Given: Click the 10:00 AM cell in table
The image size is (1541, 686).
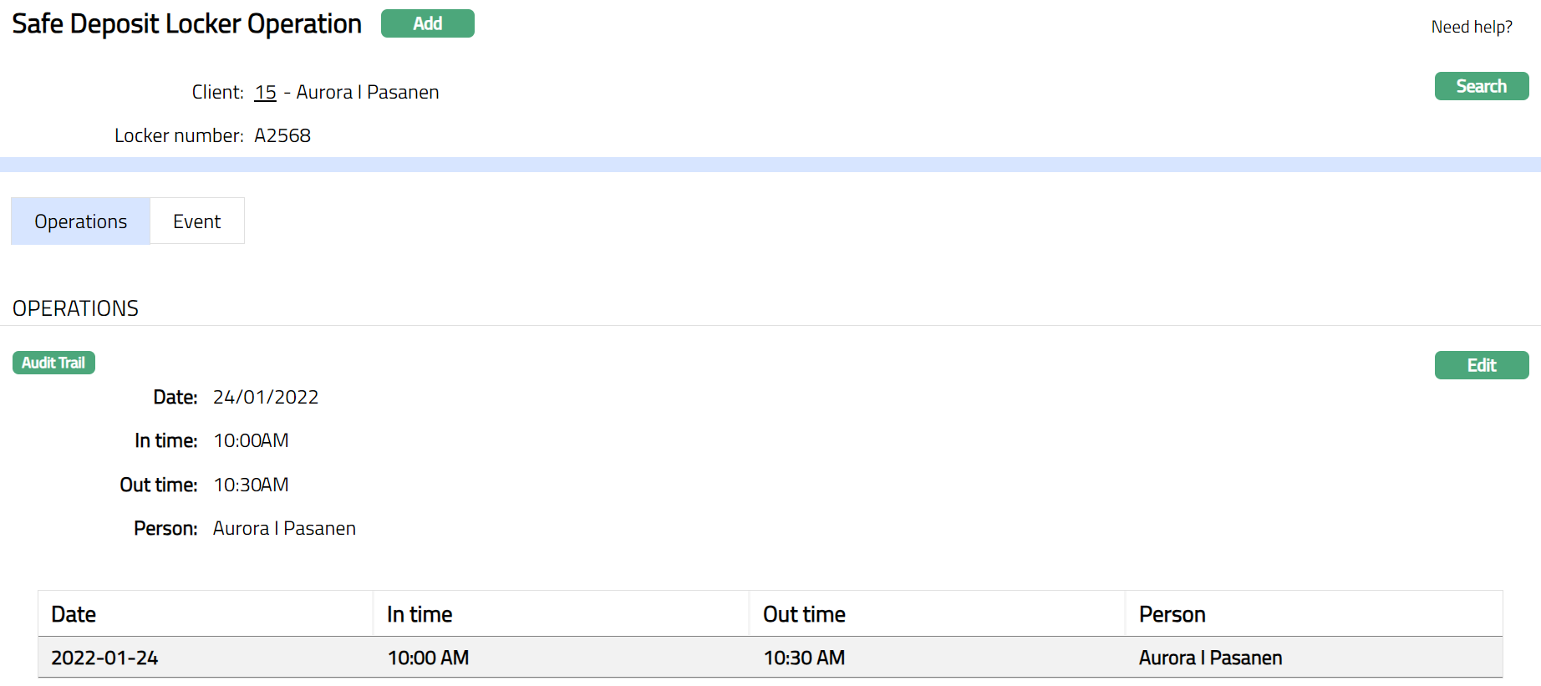Looking at the screenshot, I should [428, 658].
